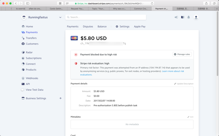Screen dimensions: 219x136
Task: Open the Settings menu with gear
Action: coord(122,26)
